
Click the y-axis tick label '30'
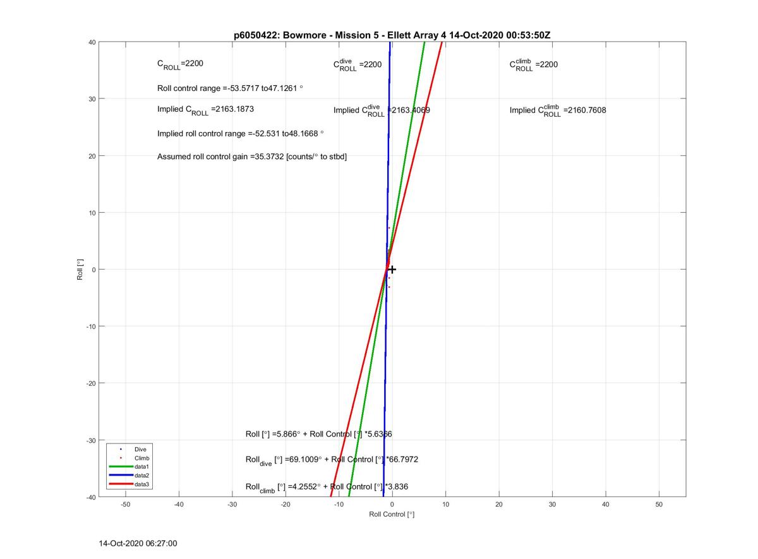[92, 99]
